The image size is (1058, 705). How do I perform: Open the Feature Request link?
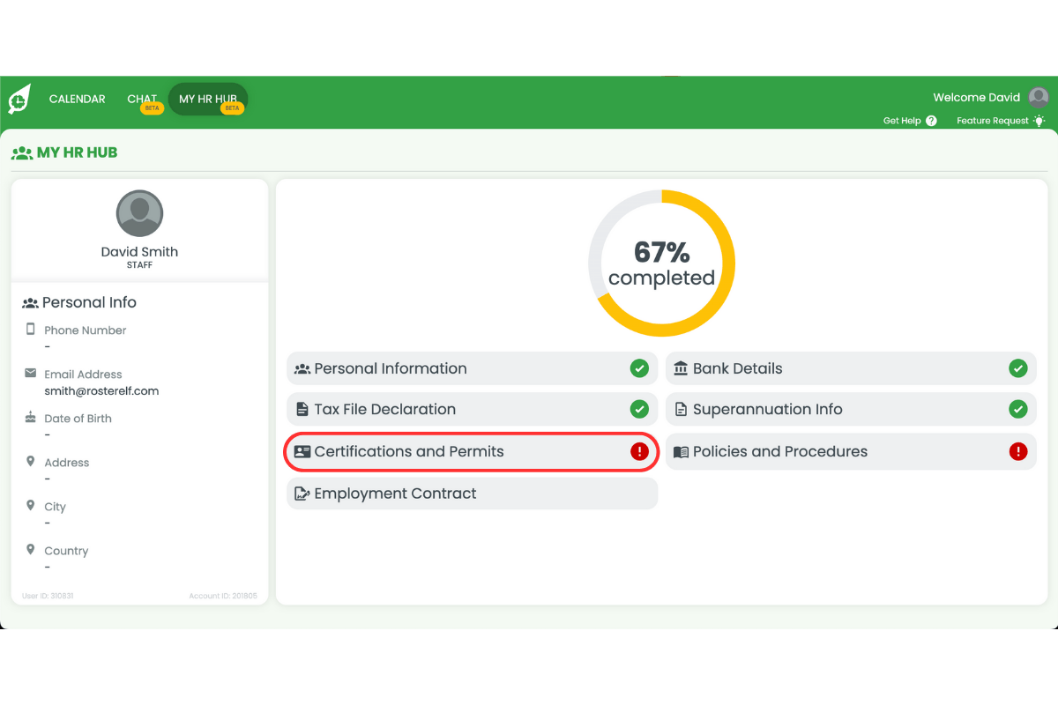[x=992, y=121]
